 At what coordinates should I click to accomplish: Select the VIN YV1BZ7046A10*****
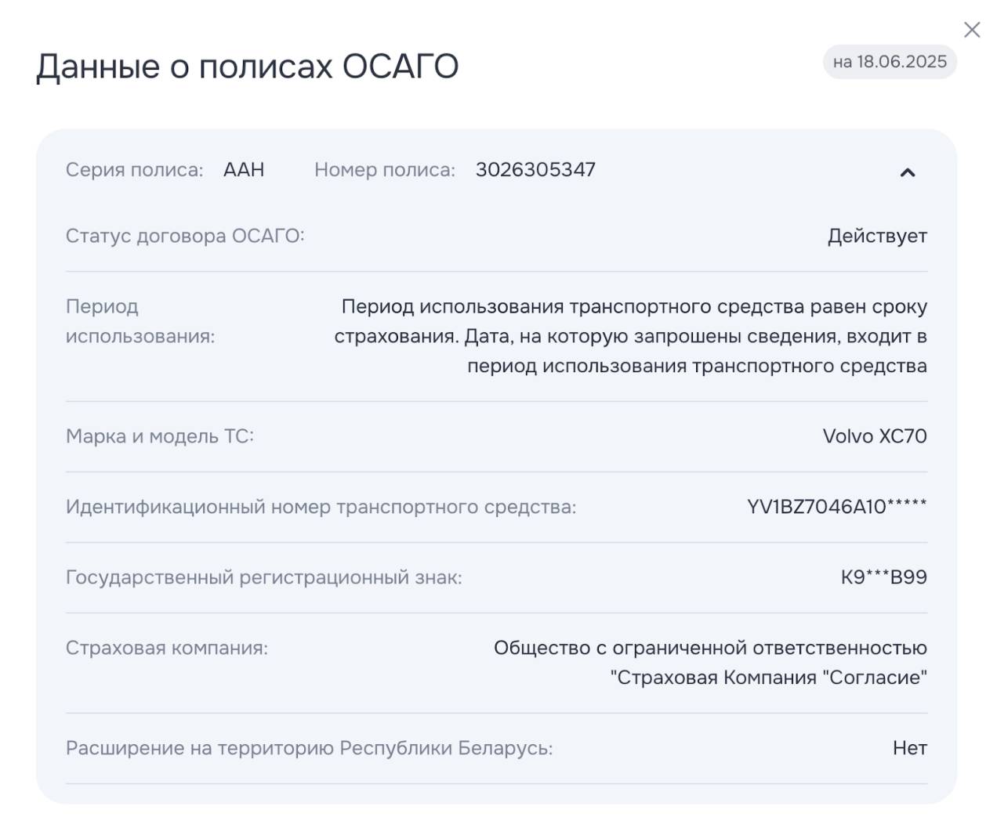(836, 507)
